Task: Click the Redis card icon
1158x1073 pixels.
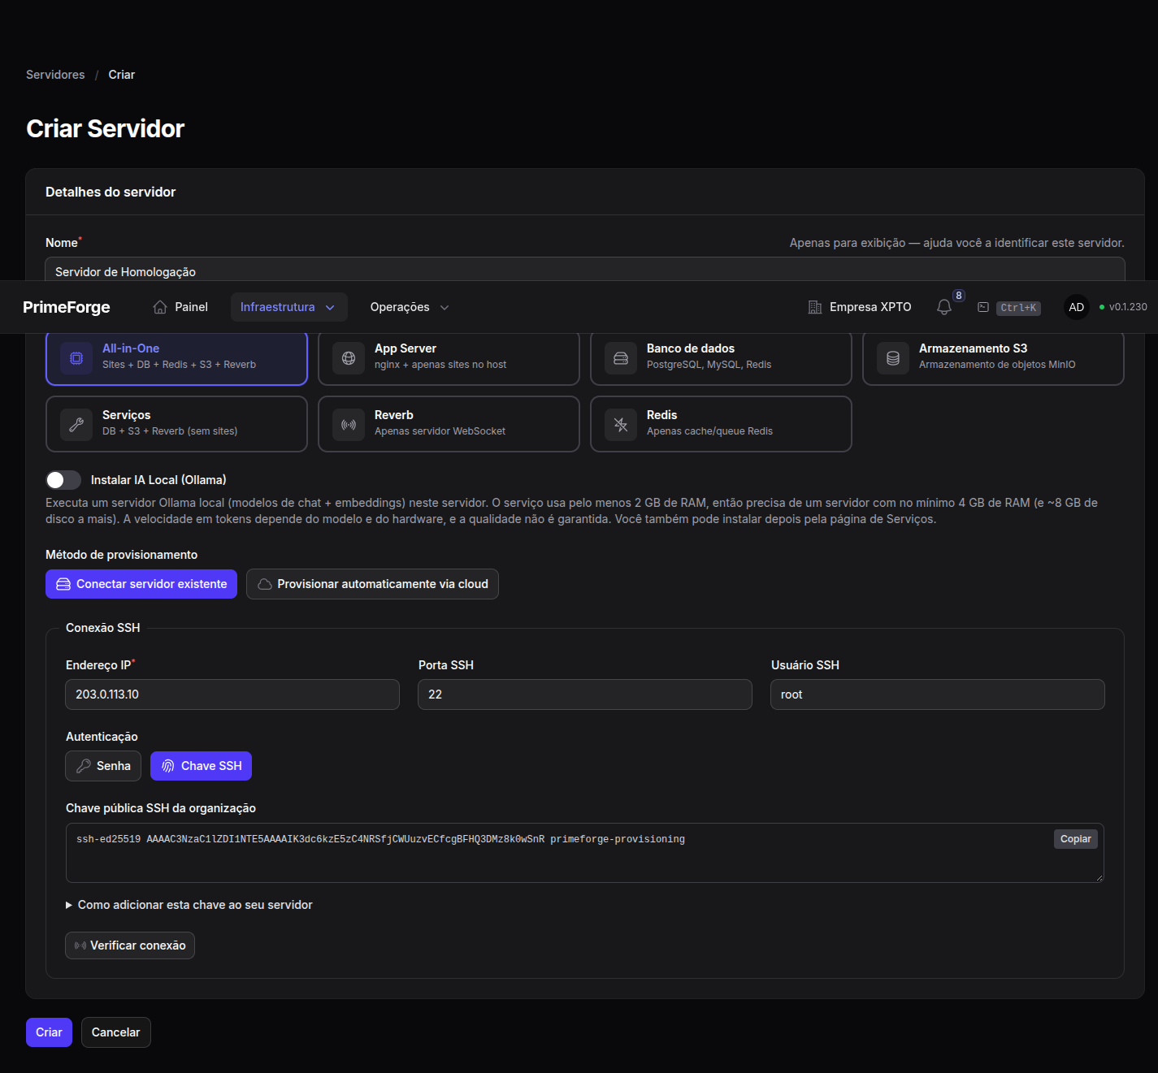Action: point(621,425)
